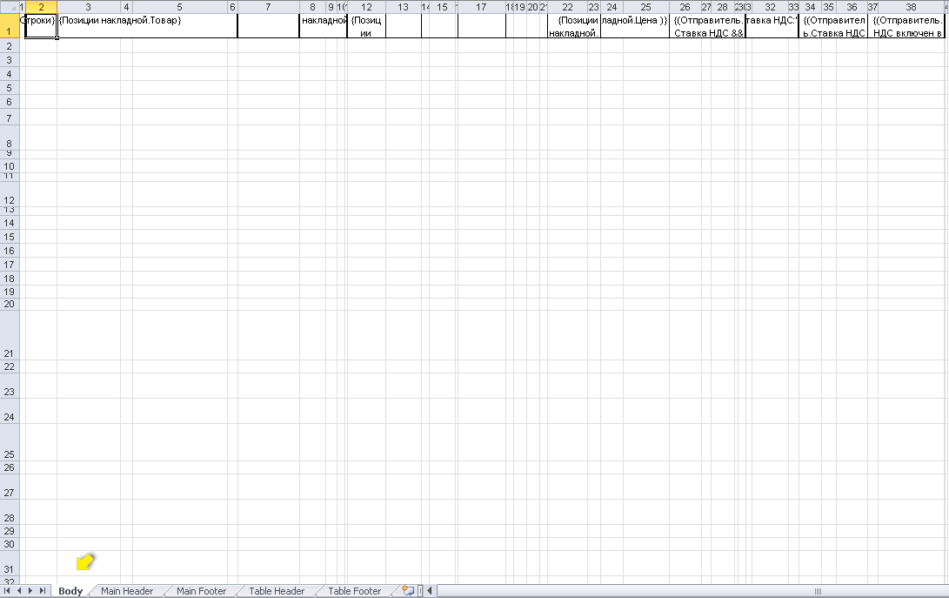Select column header 5
The width and height of the screenshot is (949, 598).
click(180, 7)
